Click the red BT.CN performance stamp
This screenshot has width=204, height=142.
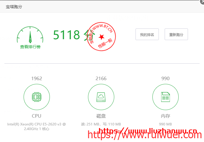point(101,36)
